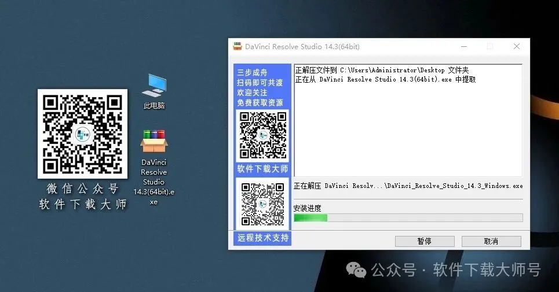Screen dimensions: 559x292
Task: Click the 暂停 (pause) button
Action: 425,241
